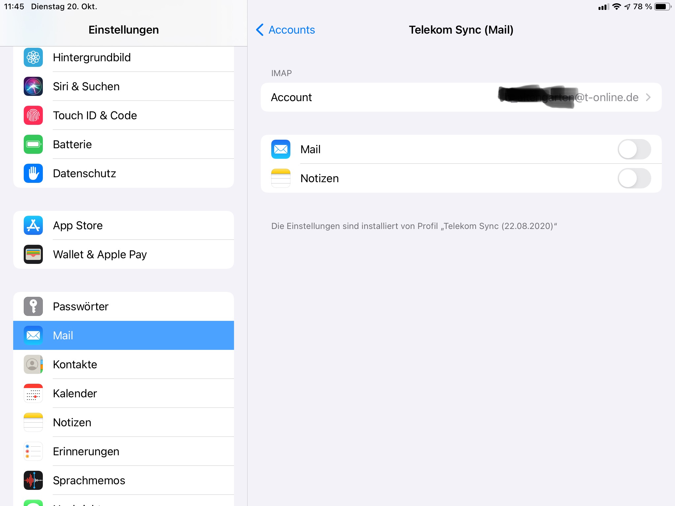Open Account details via chevron
675x506 pixels.
click(648, 97)
